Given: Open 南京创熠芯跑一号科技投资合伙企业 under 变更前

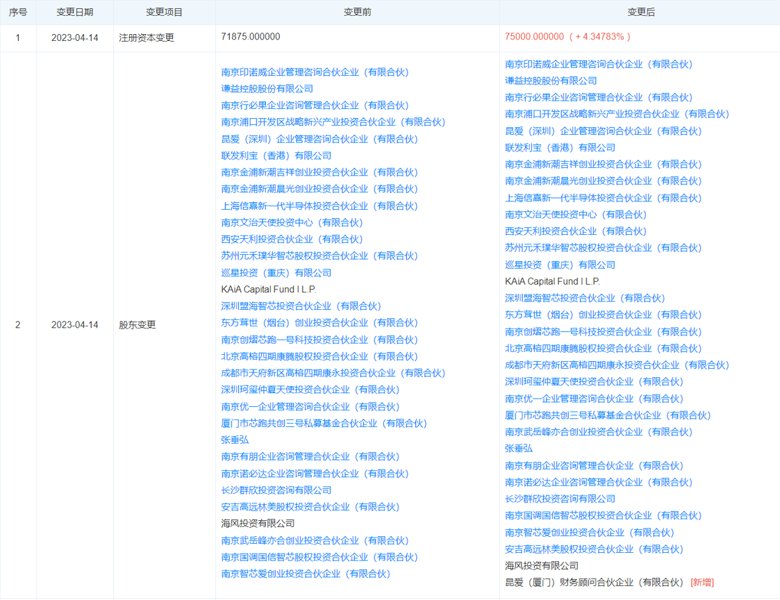Looking at the screenshot, I should (x=320, y=340).
